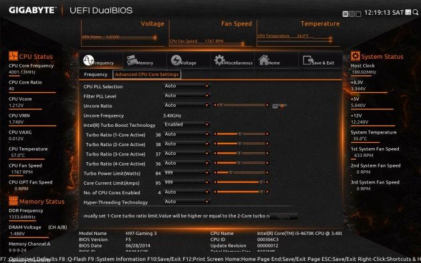Open the Uncore Ratio Auto dropdown
This screenshot has height=263, width=421.
point(186,105)
